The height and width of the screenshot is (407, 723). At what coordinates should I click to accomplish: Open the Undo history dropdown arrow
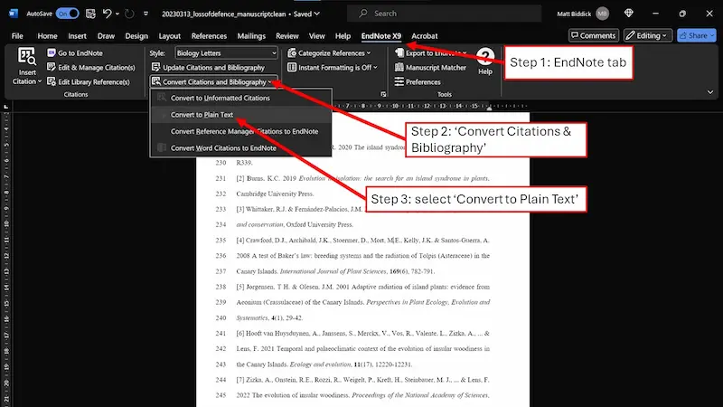(x=117, y=14)
